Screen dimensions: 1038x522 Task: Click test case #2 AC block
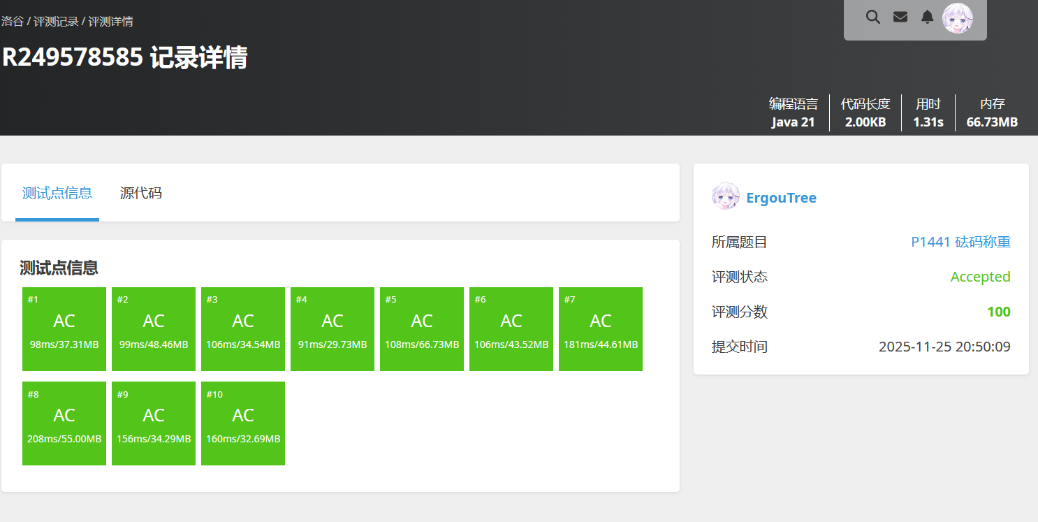(x=154, y=329)
